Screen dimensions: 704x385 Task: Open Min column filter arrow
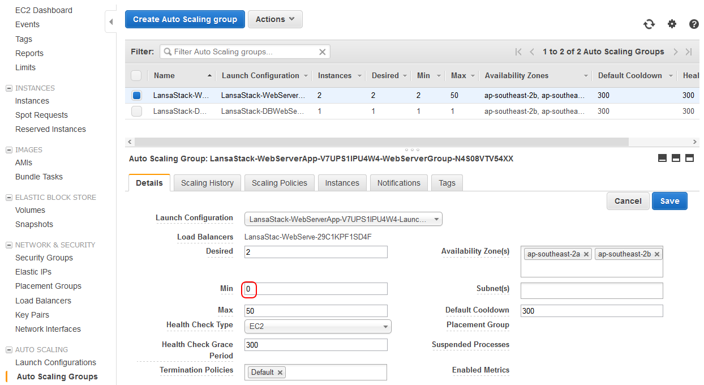click(438, 76)
